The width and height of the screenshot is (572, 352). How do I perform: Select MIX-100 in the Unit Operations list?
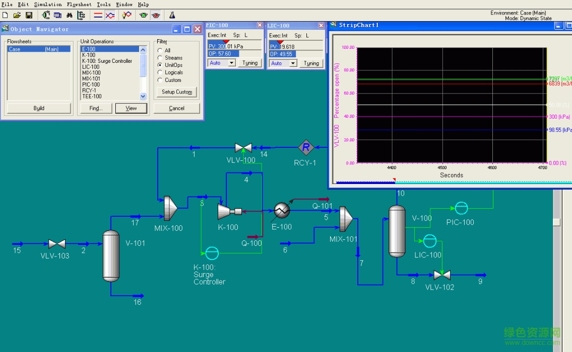click(91, 73)
